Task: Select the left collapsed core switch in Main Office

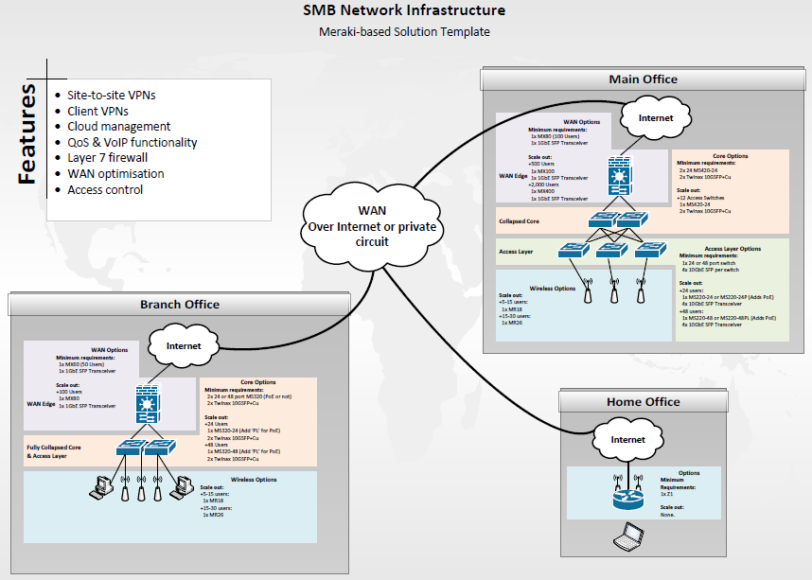Action: [603, 220]
